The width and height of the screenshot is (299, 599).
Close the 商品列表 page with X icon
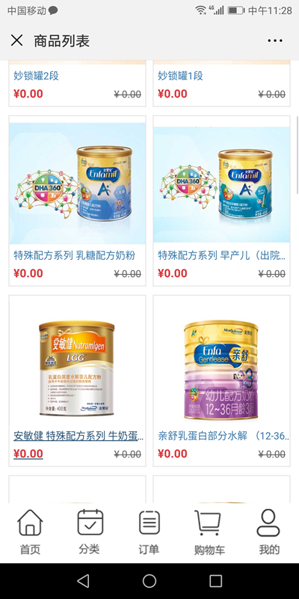pos(16,40)
